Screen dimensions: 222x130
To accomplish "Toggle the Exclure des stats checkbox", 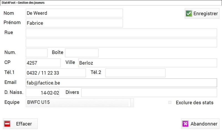I will point(170,102).
